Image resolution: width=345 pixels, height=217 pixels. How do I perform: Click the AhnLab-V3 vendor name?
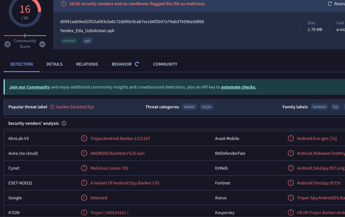19,138
